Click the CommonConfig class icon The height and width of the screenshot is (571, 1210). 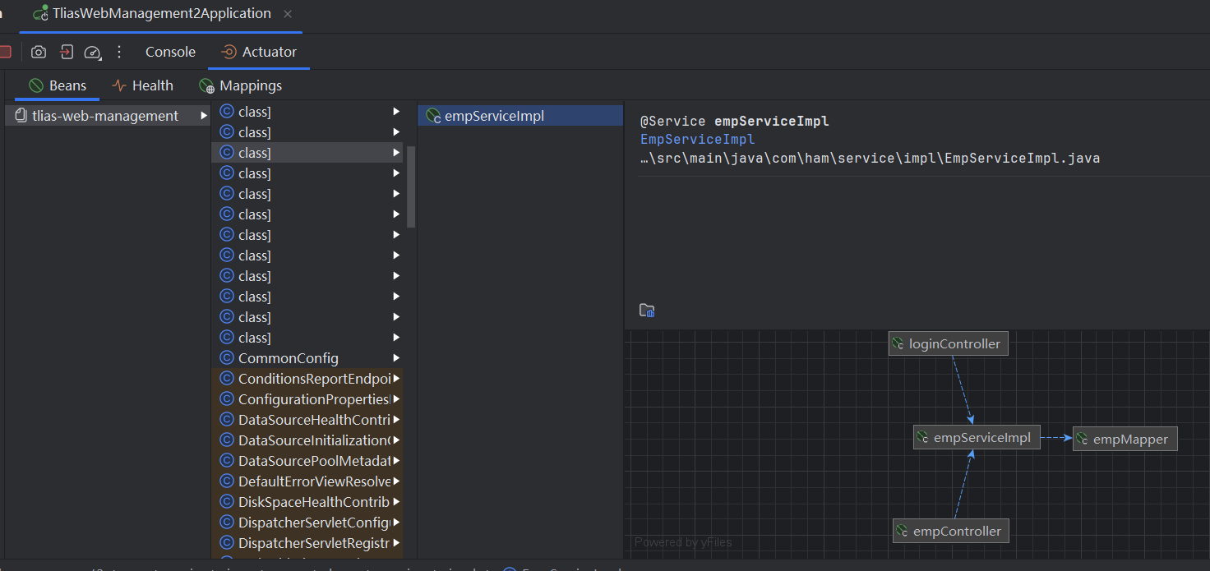226,358
